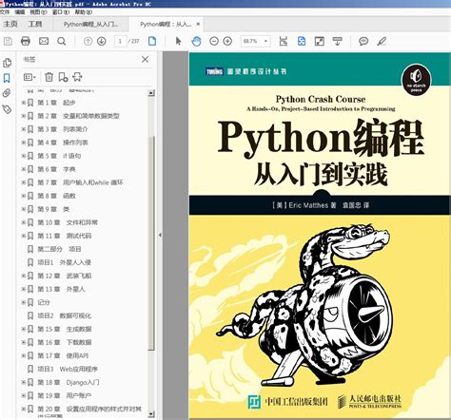Switch to the 工具 tab
Viewport: 451px width, 420px height.
35,24
